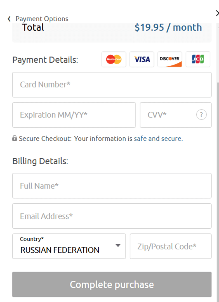
Task: Click the JCB card icon
Action: [x=198, y=59]
